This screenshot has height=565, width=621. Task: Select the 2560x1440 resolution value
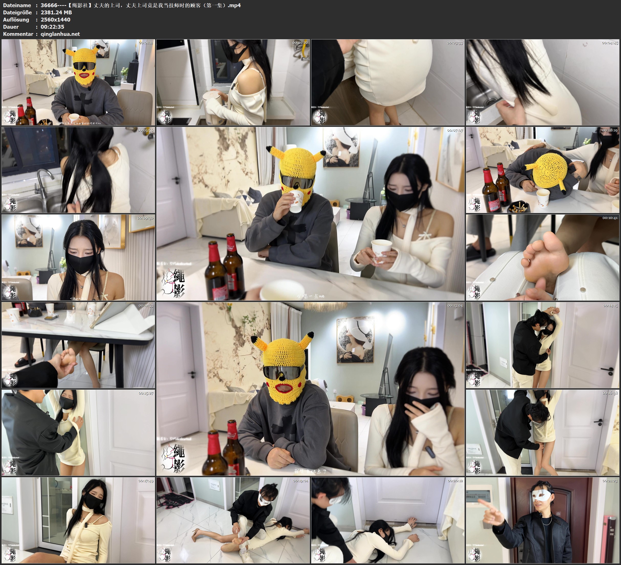pyautogui.click(x=56, y=19)
